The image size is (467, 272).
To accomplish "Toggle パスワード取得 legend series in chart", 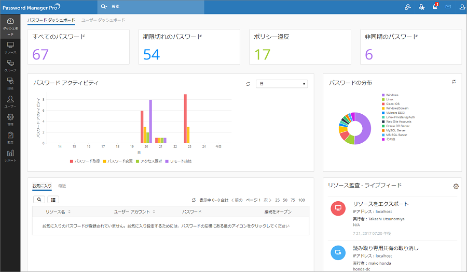I will 86,161.
